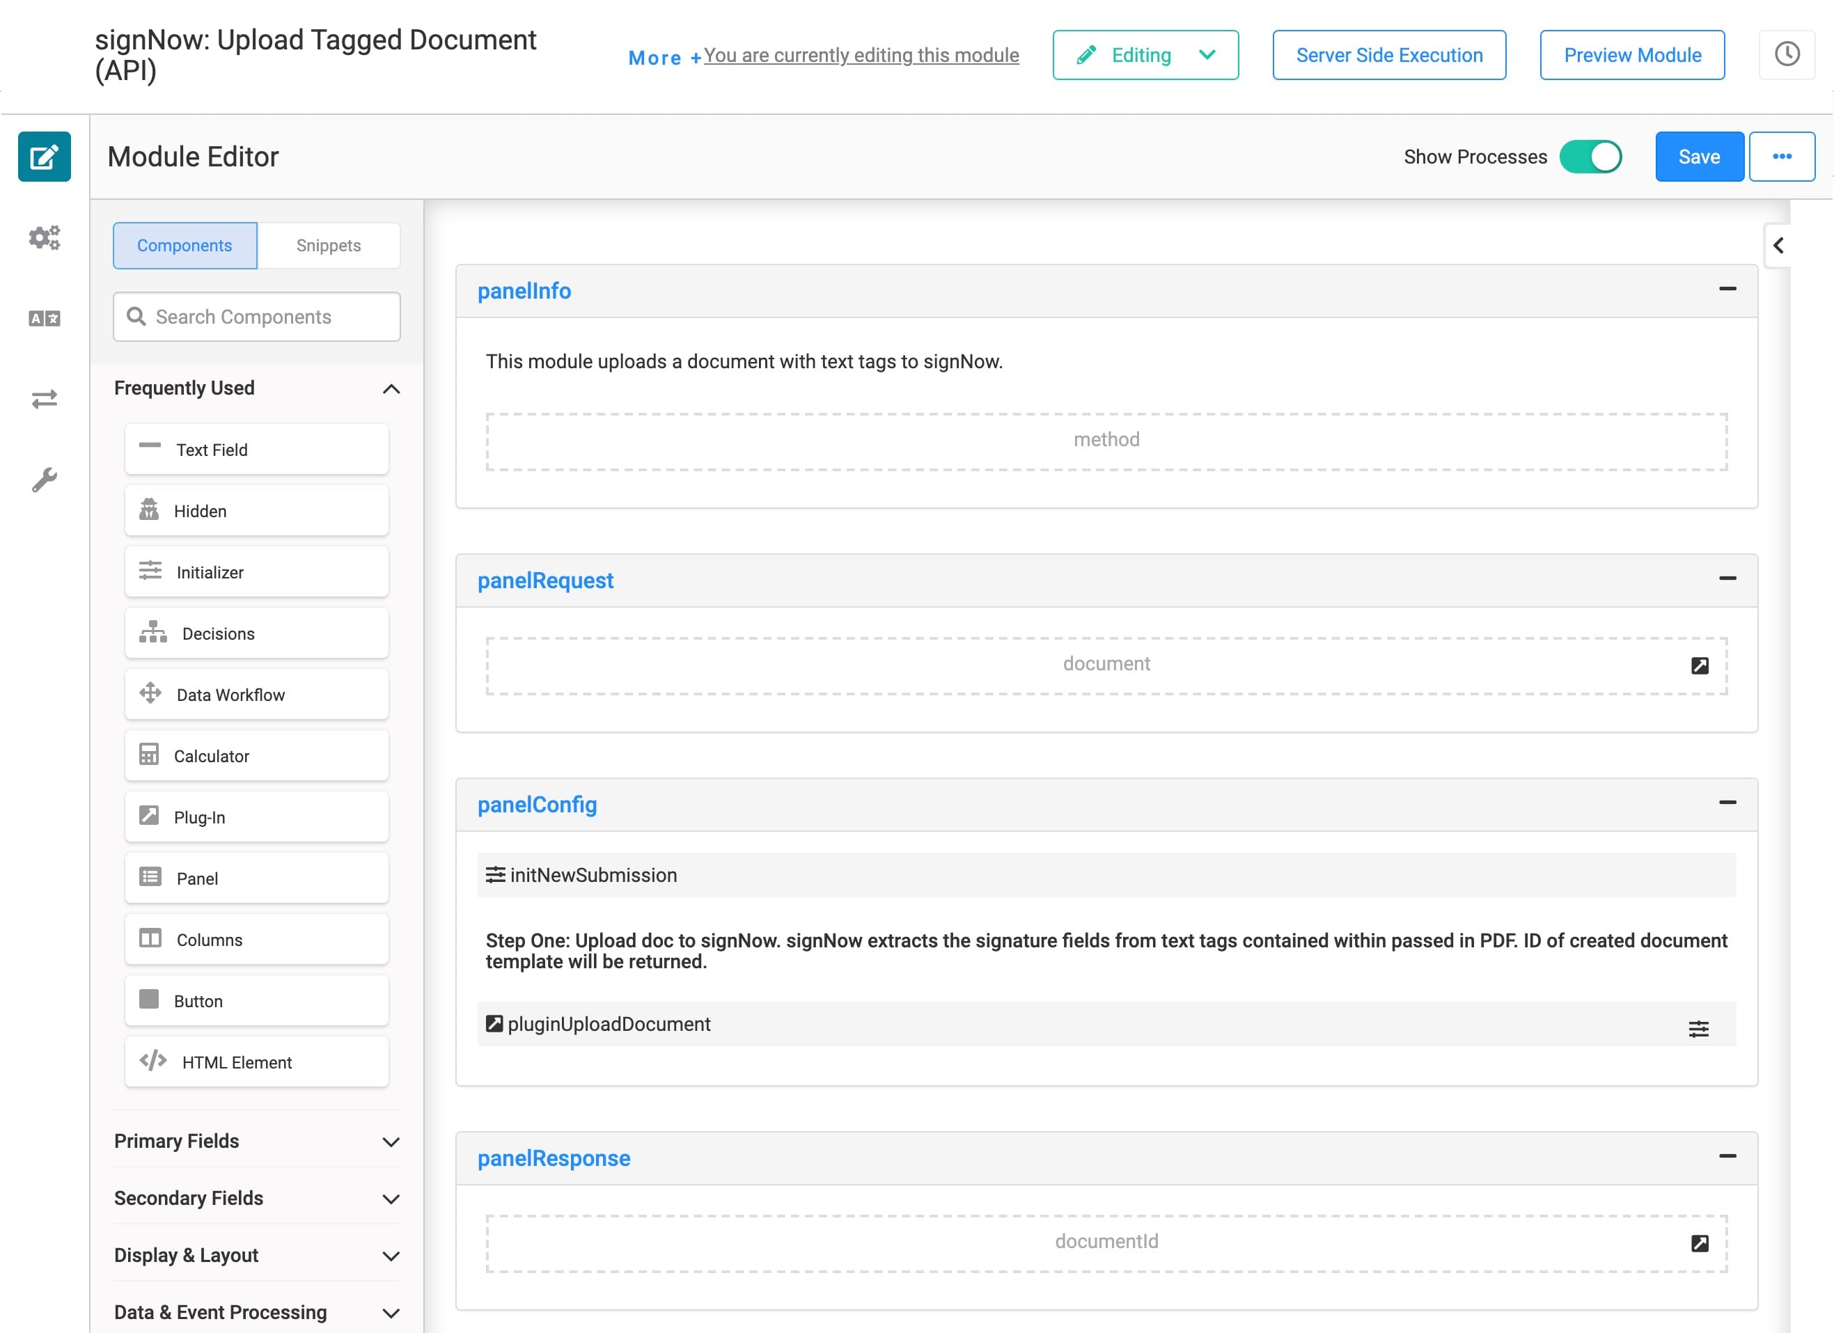Collapse the right side panel chevron

(1778, 246)
